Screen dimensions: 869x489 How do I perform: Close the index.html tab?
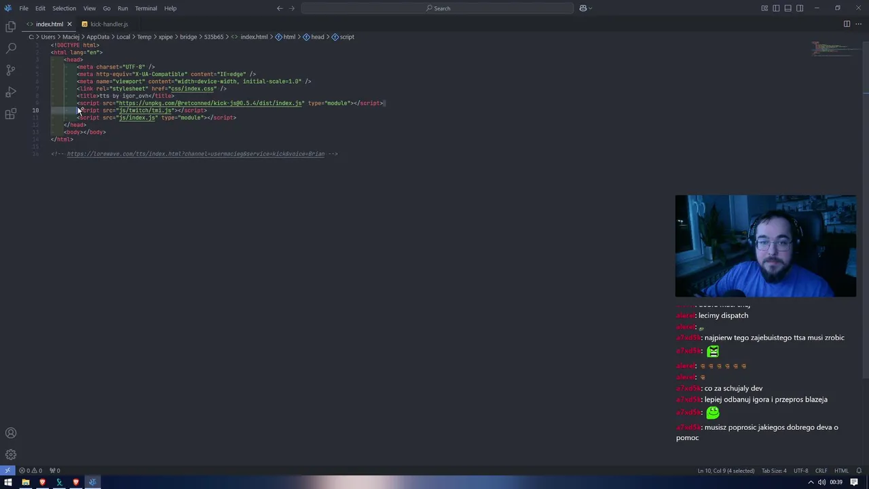point(69,24)
